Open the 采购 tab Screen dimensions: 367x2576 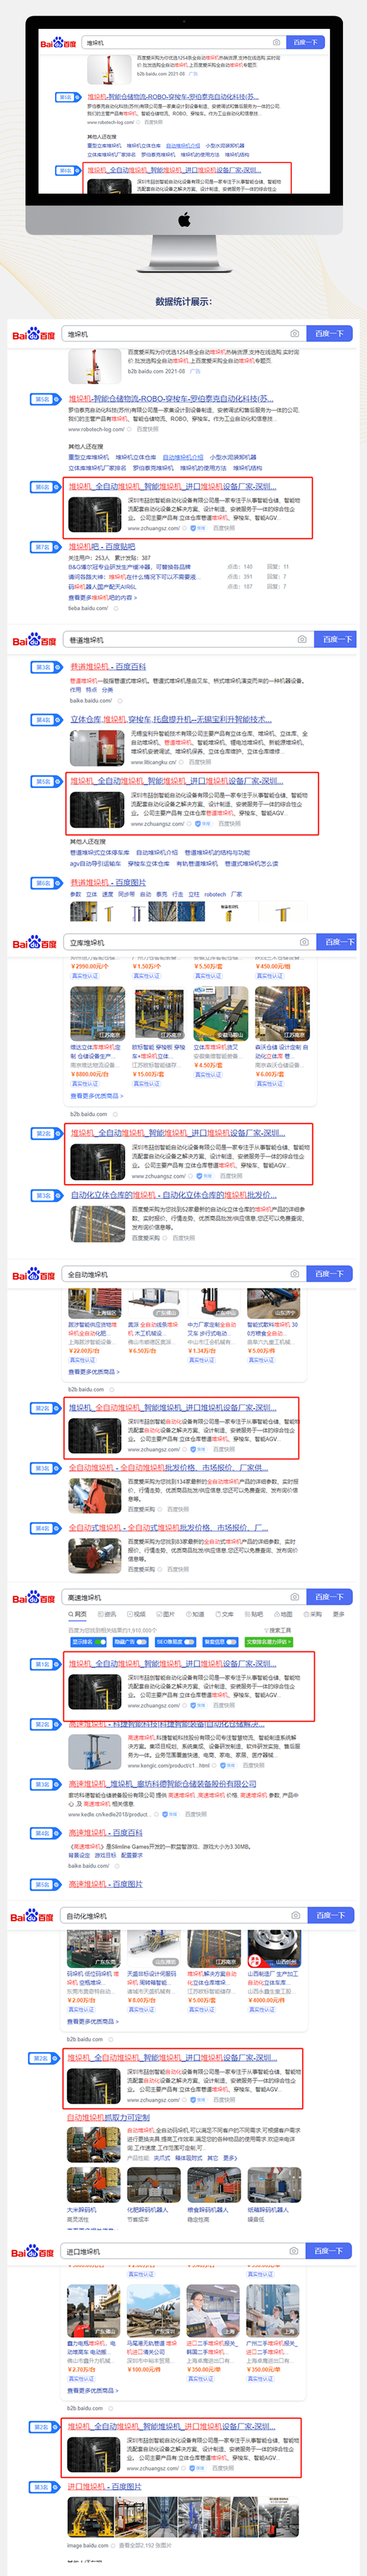(313, 1614)
